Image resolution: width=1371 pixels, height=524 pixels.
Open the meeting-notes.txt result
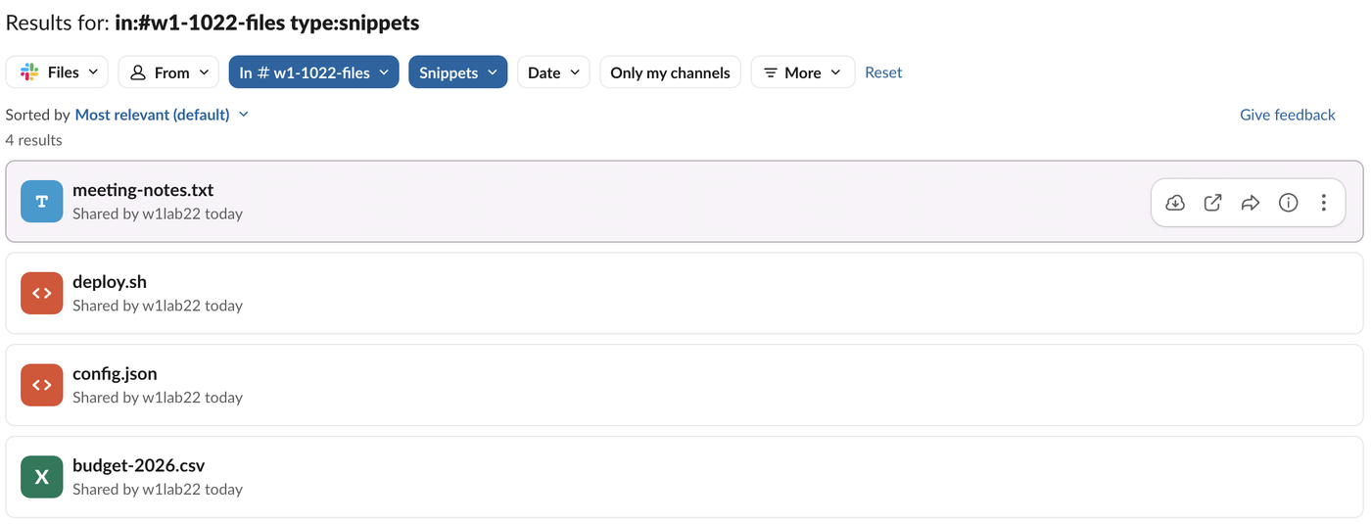pyautogui.click(x=685, y=201)
